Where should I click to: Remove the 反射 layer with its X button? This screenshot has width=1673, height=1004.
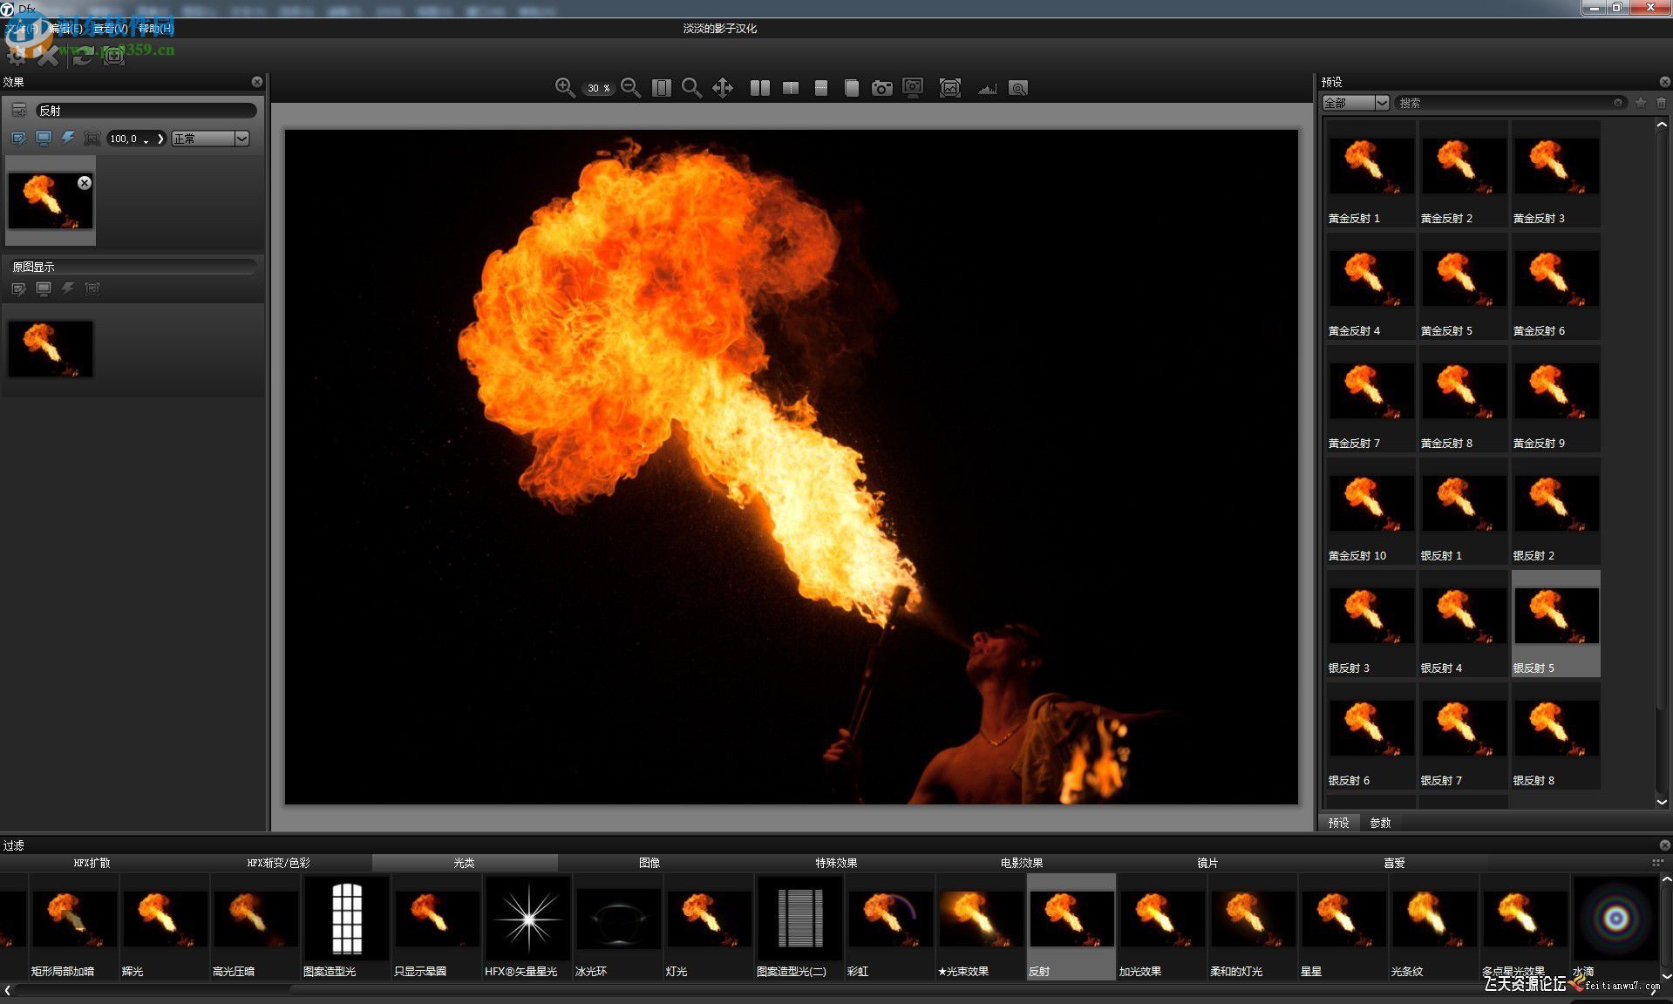[x=85, y=183]
